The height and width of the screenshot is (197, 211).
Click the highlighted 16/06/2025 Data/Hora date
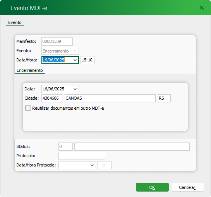[53, 60]
